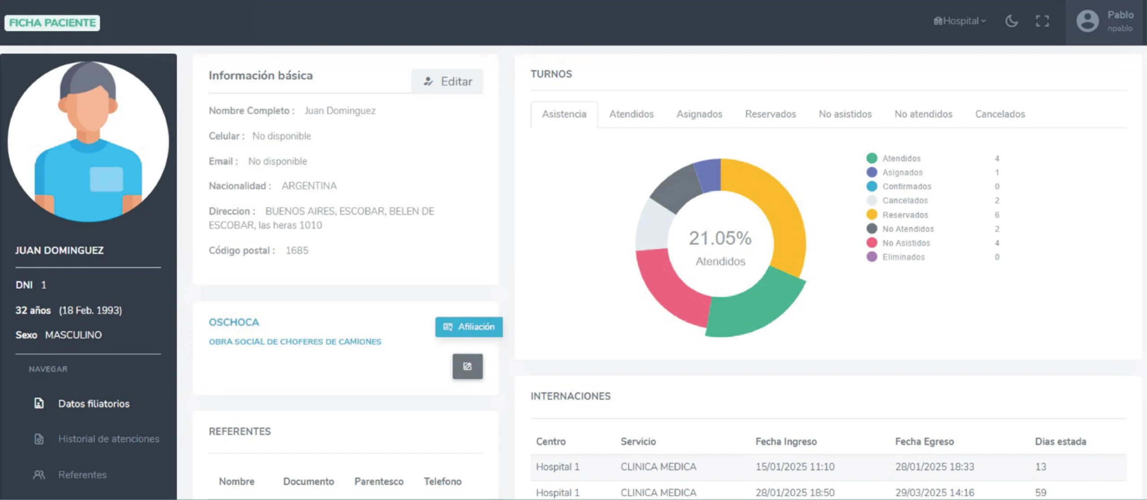Switch to the Atendidos tab
Screen dimensions: 1147x500
[x=631, y=114]
